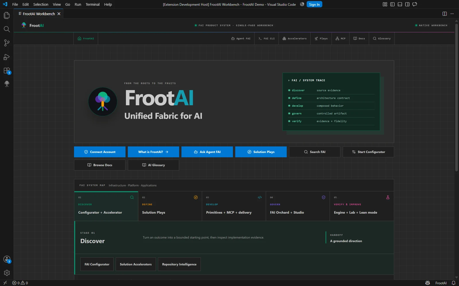Screen dimensions: 459x286
Task: Open the Manage gear in activity bar
Action: click(x=7, y=273)
